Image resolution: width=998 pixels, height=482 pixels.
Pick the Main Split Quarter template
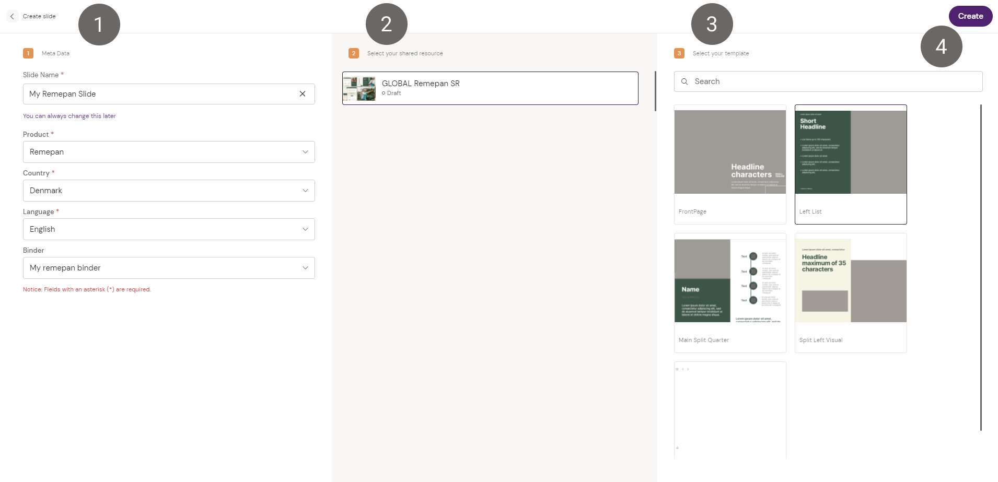coord(730,293)
